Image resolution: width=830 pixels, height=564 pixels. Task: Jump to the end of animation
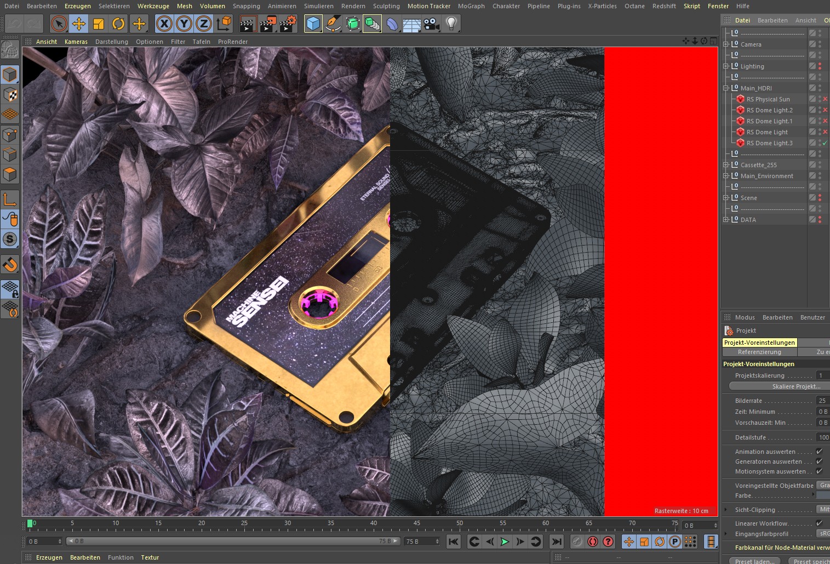tap(557, 542)
